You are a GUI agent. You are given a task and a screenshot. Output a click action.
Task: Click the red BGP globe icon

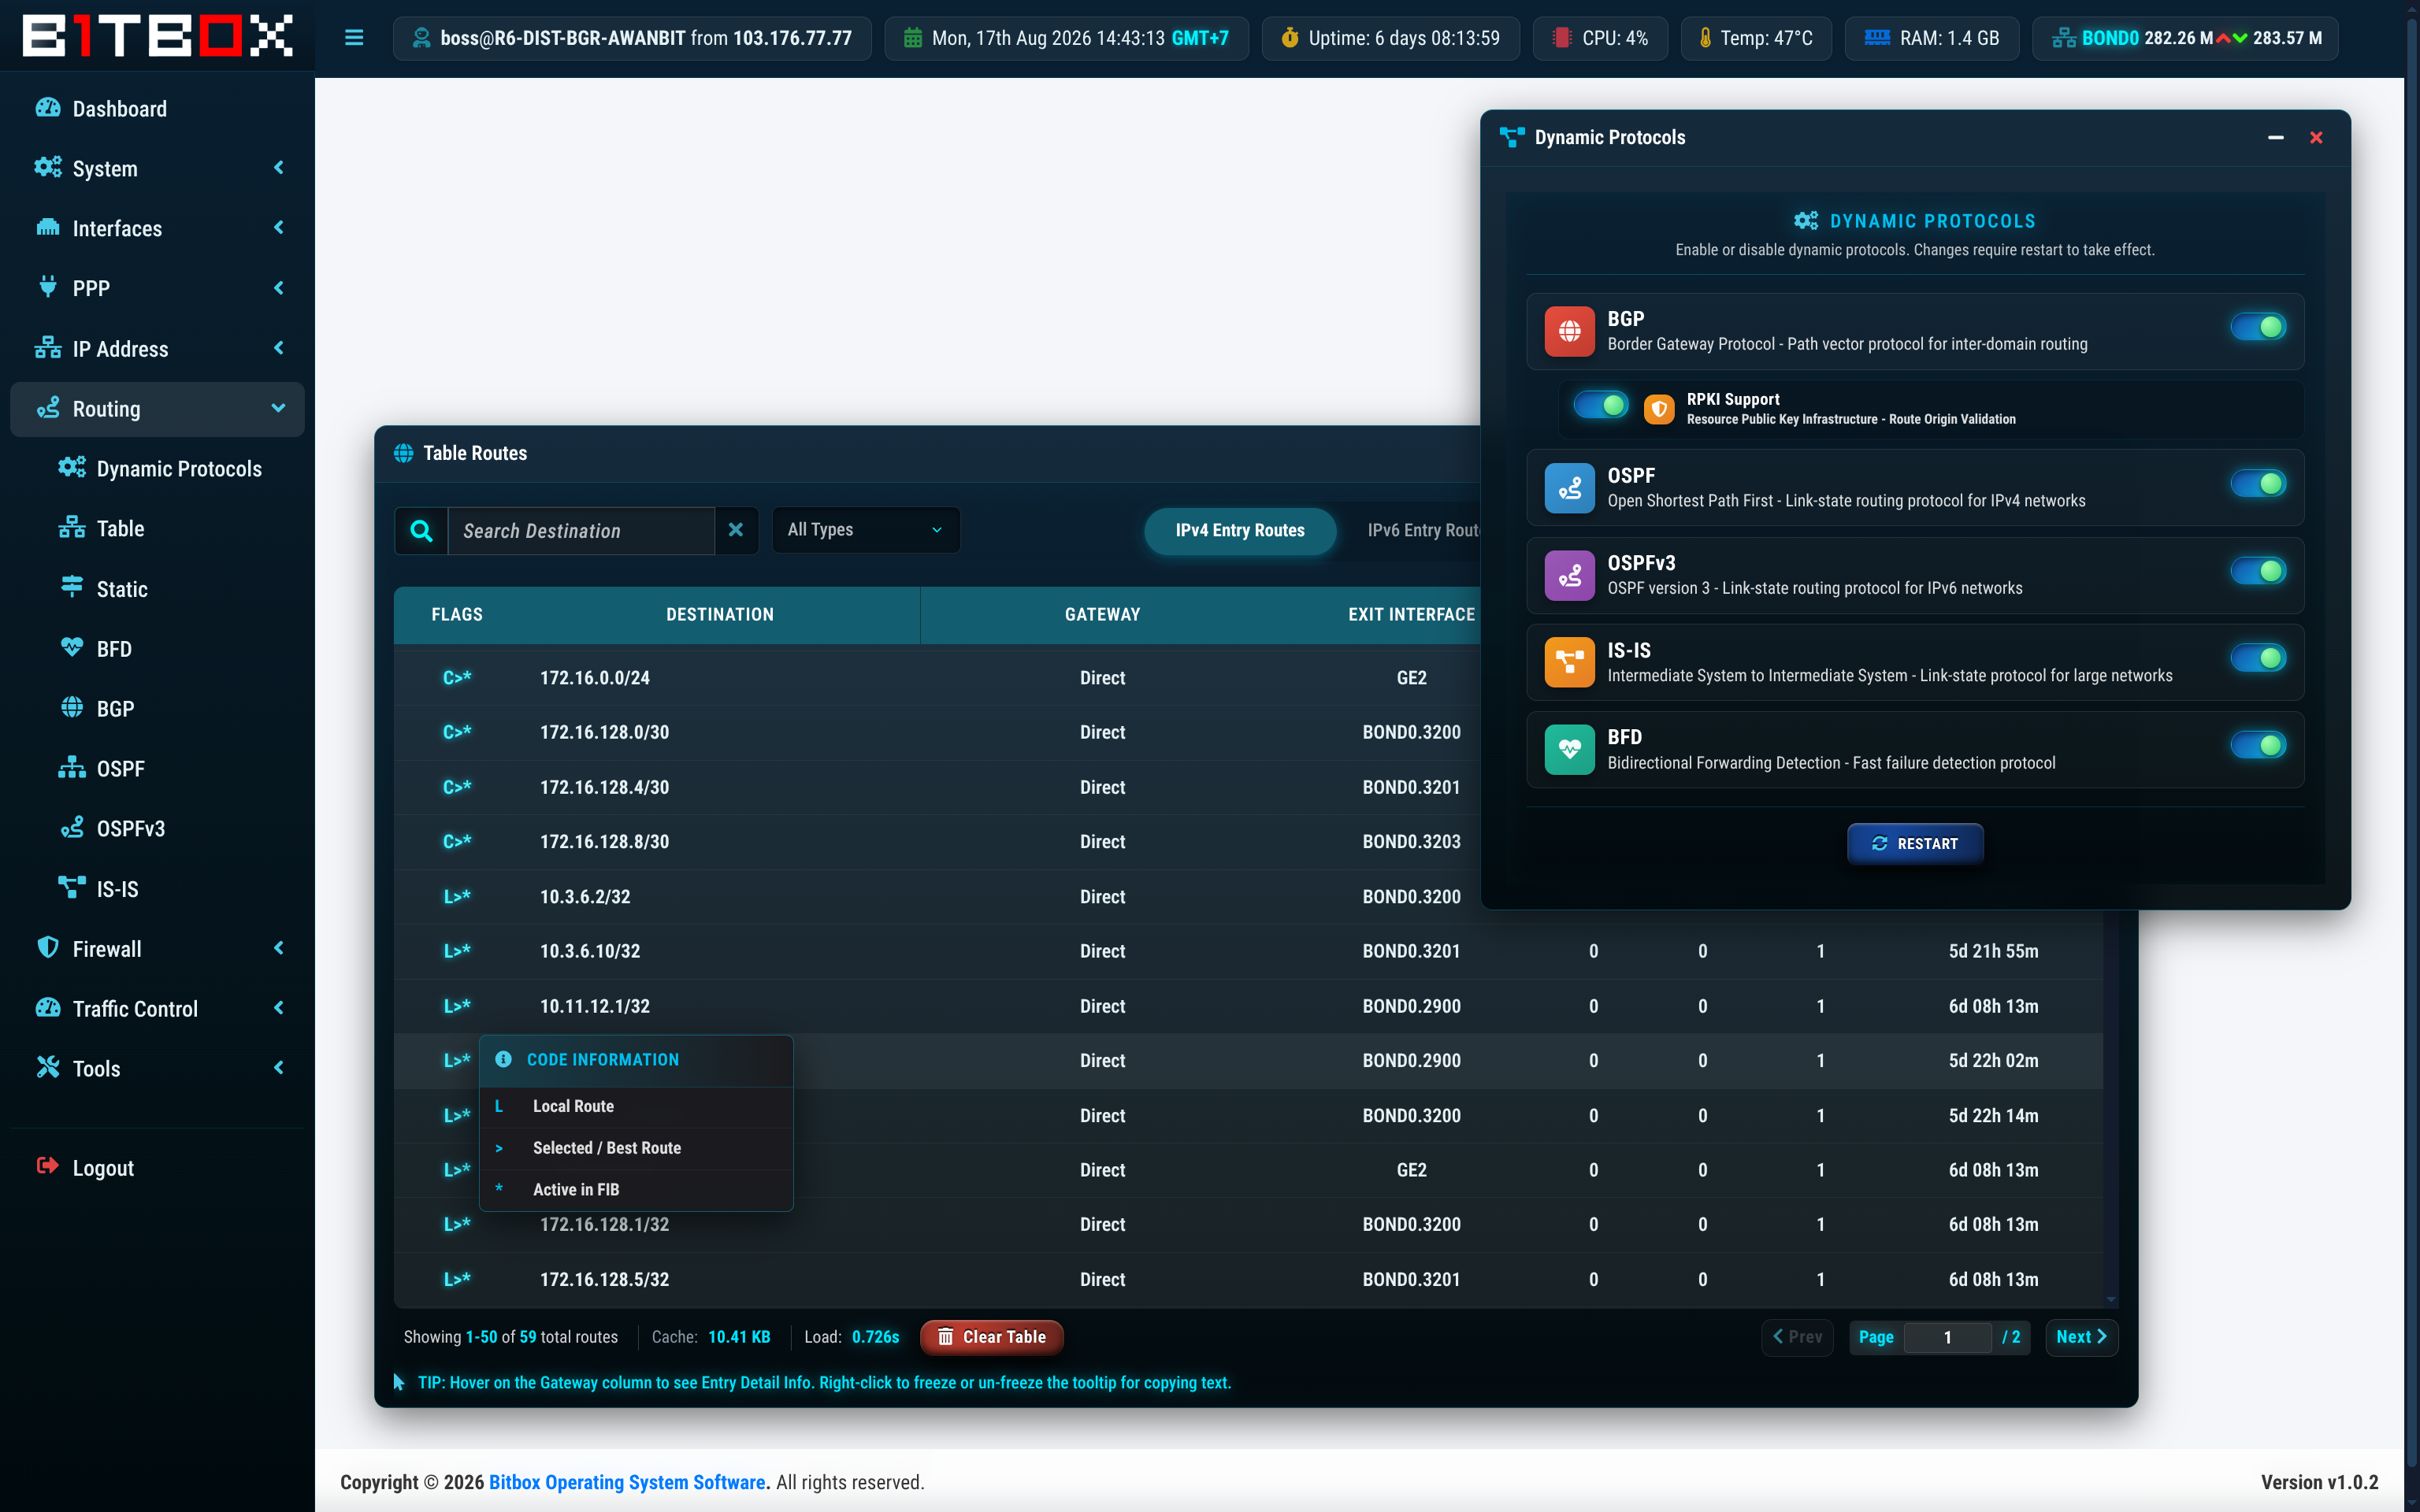pyautogui.click(x=1569, y=331)
